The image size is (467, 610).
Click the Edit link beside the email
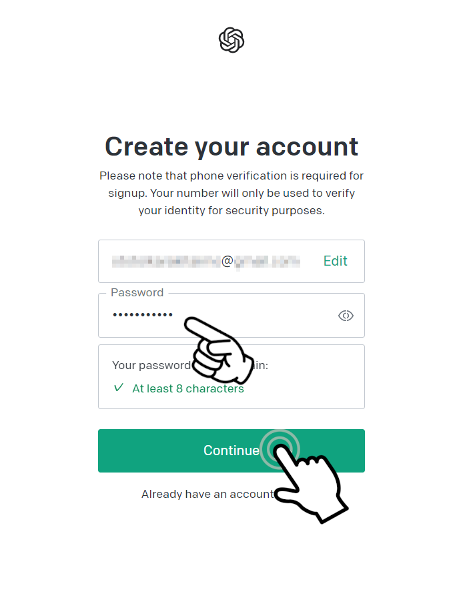(x=335, y=261)
